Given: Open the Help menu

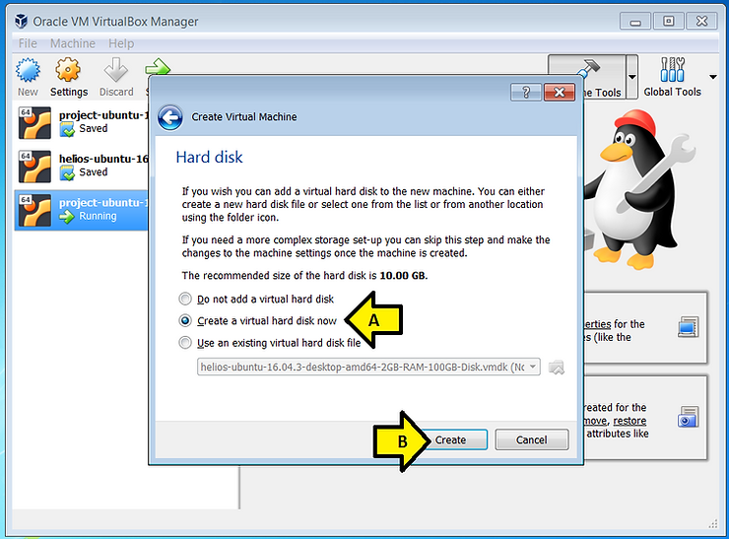Looking at the screenshot, I should (x=121, y=43).
